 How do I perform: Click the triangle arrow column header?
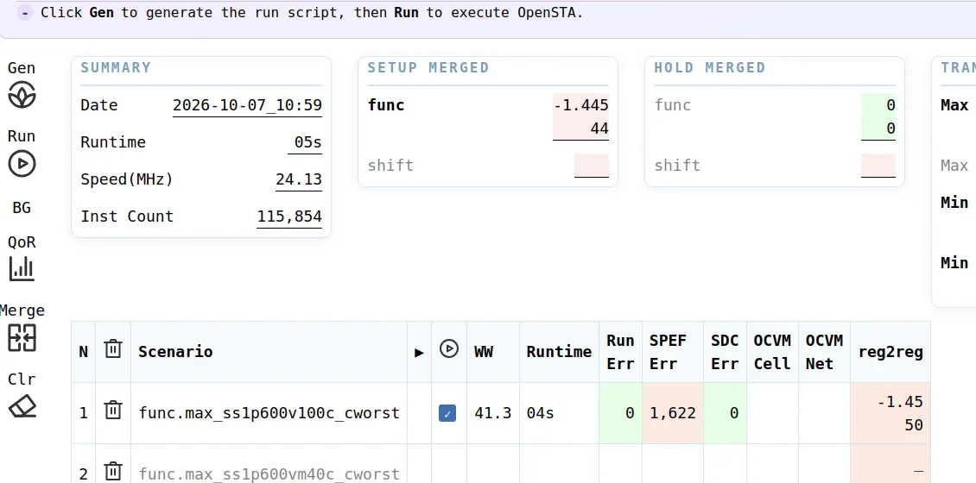pyautogui.click(x=419, y=353)
